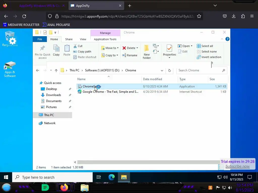Image resolution: width=258 pixels, height=193 pixels.
Task: Open the File menu tab
Action: click(40, 39)
